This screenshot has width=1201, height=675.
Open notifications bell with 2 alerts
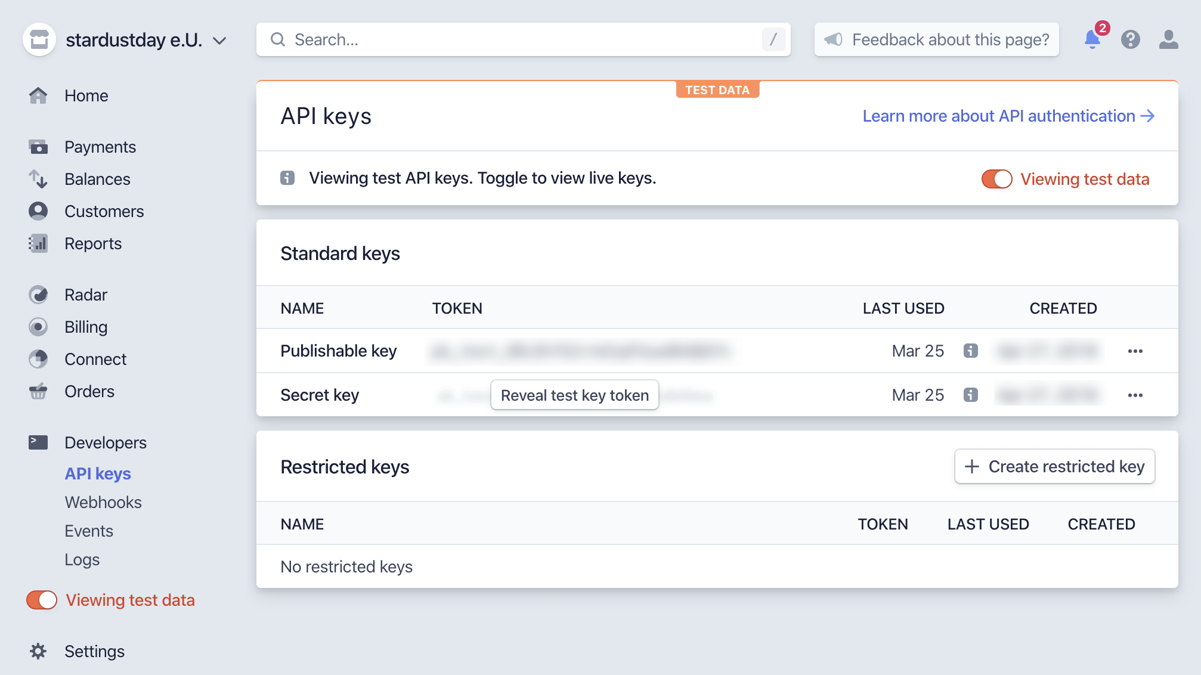tap(1093, 39)
